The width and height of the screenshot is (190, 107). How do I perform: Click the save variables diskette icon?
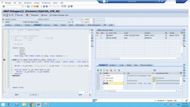[x=154, y=70]
